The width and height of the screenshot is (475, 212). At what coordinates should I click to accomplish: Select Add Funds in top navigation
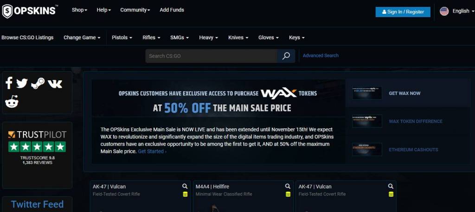[x=172, y=10]
